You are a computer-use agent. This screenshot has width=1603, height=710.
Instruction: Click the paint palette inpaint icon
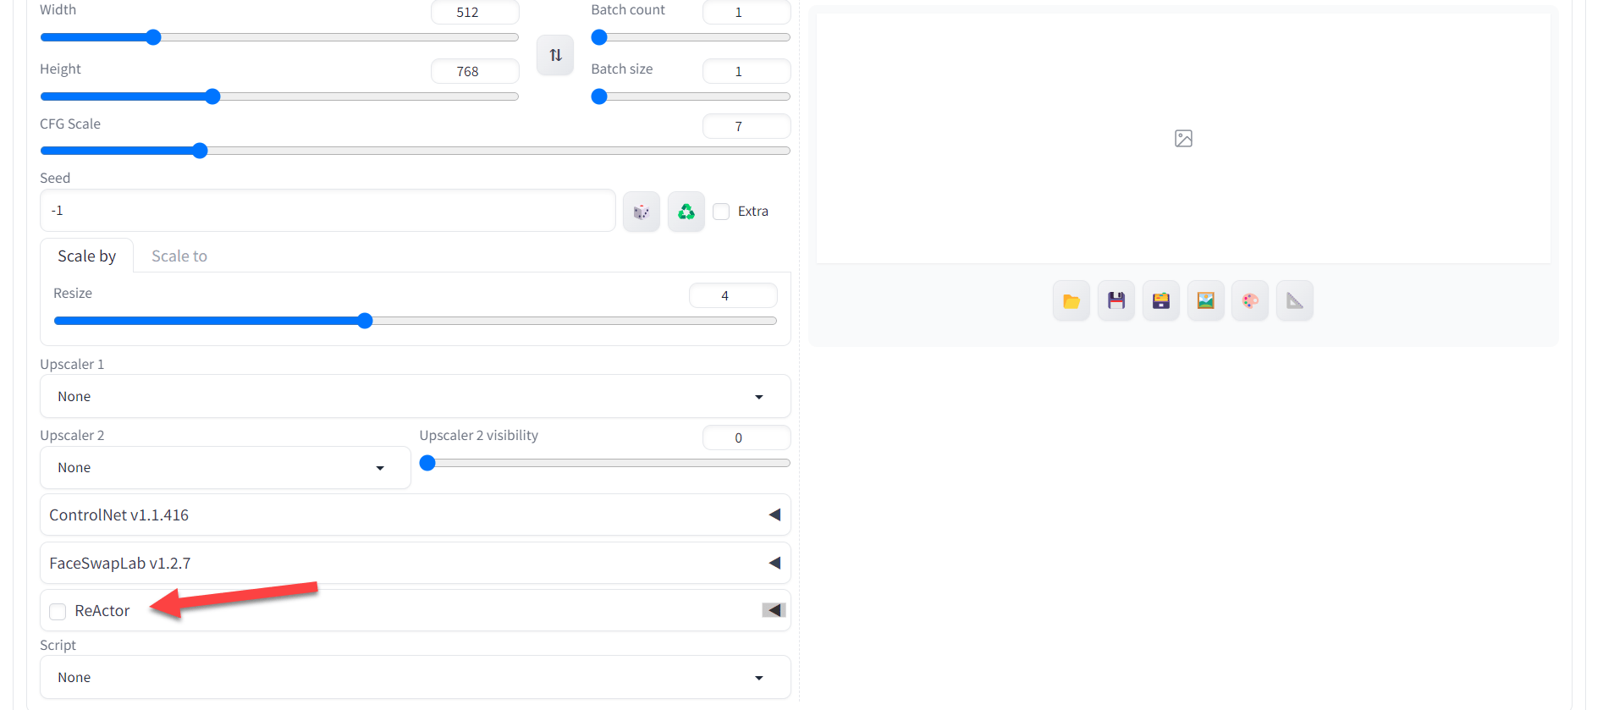[x=1250, y=301]
